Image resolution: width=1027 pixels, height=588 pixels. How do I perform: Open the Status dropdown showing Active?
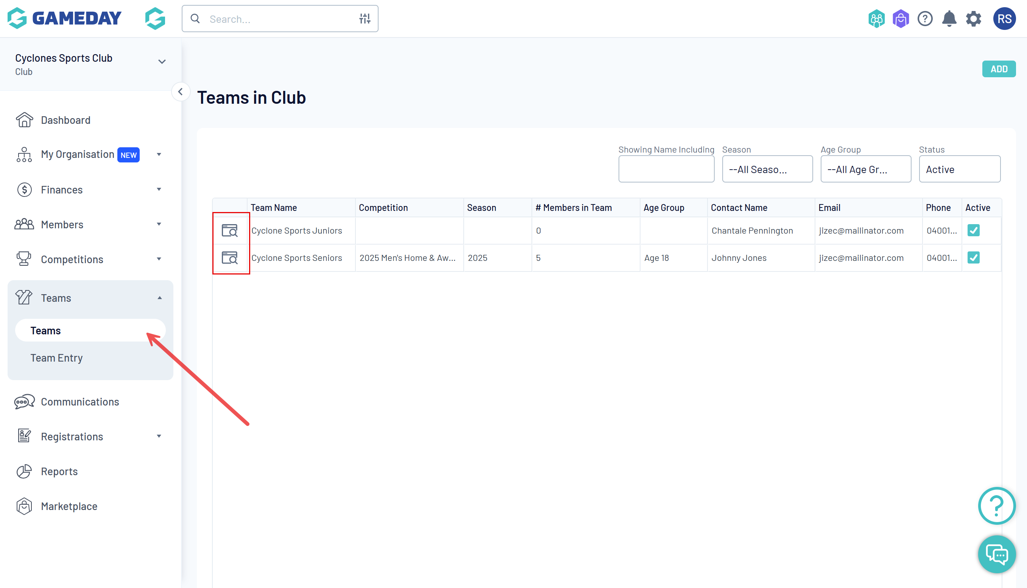click(959, 169)
